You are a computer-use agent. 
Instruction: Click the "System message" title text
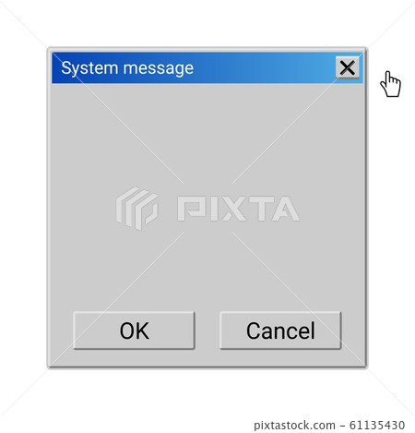tap(127, 68)
